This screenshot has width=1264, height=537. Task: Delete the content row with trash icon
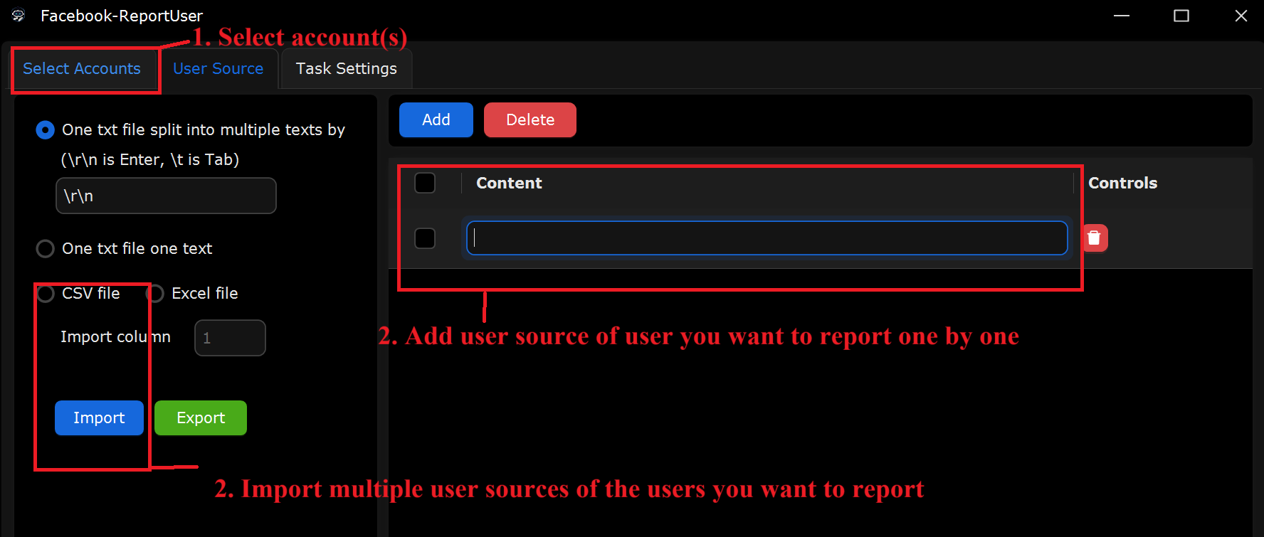[1095, 238]
